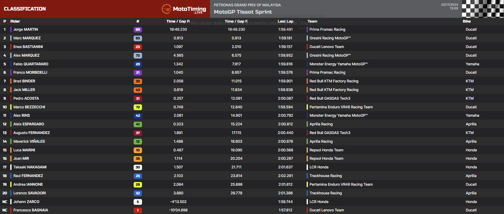This screenshot has height=214, width=504.
Task: Click Repsol Honda Team in Marini's row
Action: point(326,150)
